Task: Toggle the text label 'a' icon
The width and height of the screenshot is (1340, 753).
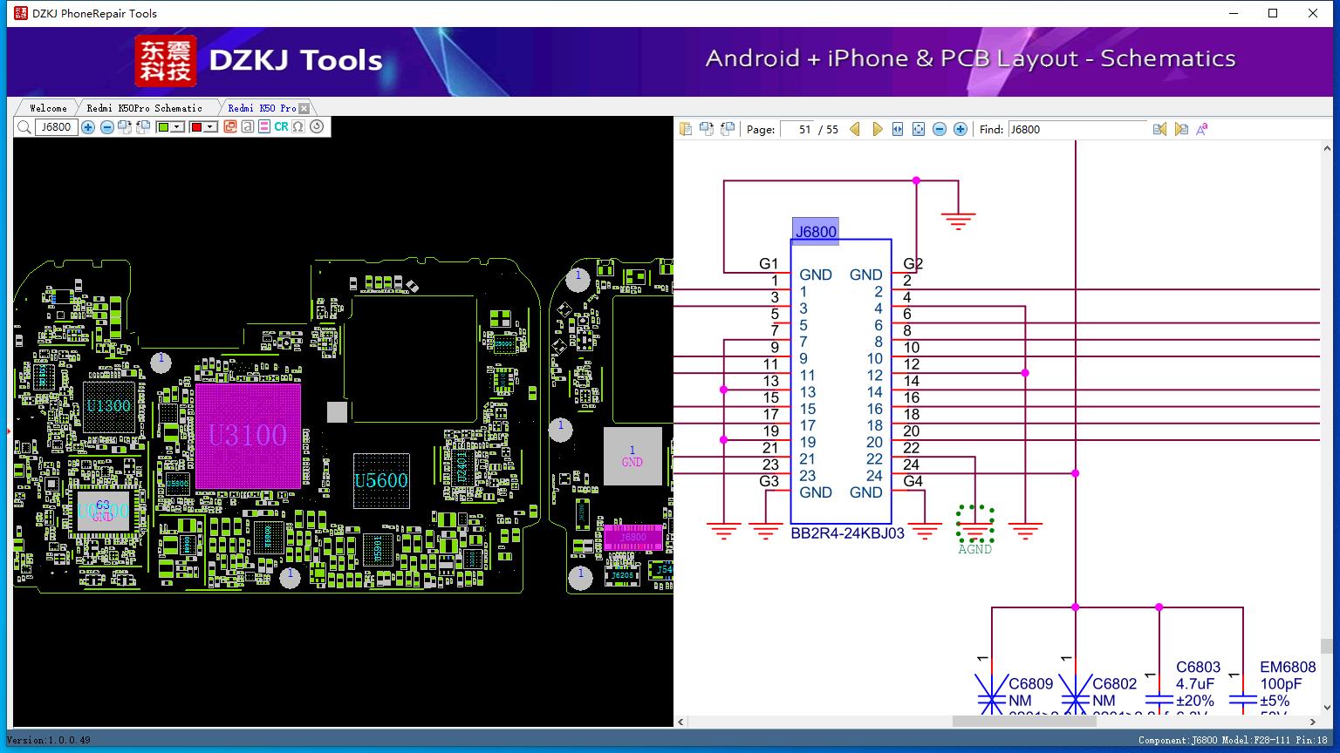Action: tap(248, 127)
